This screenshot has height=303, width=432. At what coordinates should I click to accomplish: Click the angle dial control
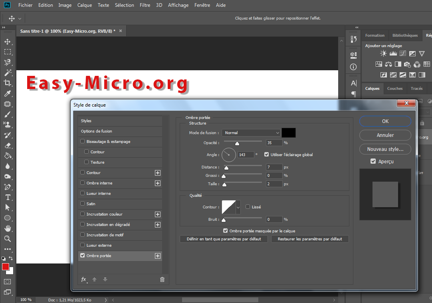pos(229,155)
